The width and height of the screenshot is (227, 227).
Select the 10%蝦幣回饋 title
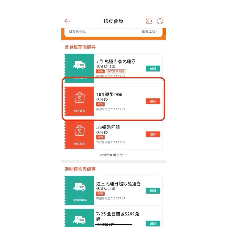coord(110,94)
